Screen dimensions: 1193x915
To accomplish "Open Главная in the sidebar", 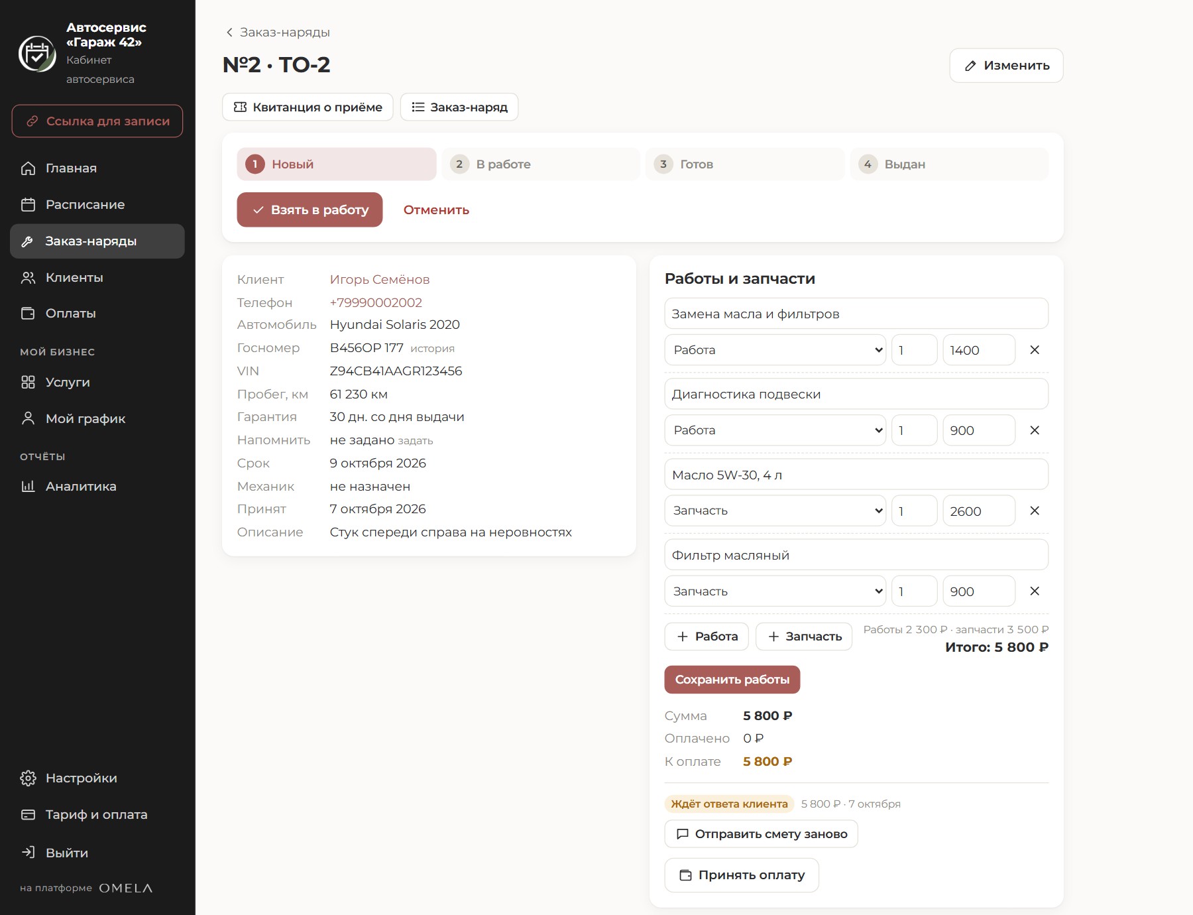I will click(97, 168).
